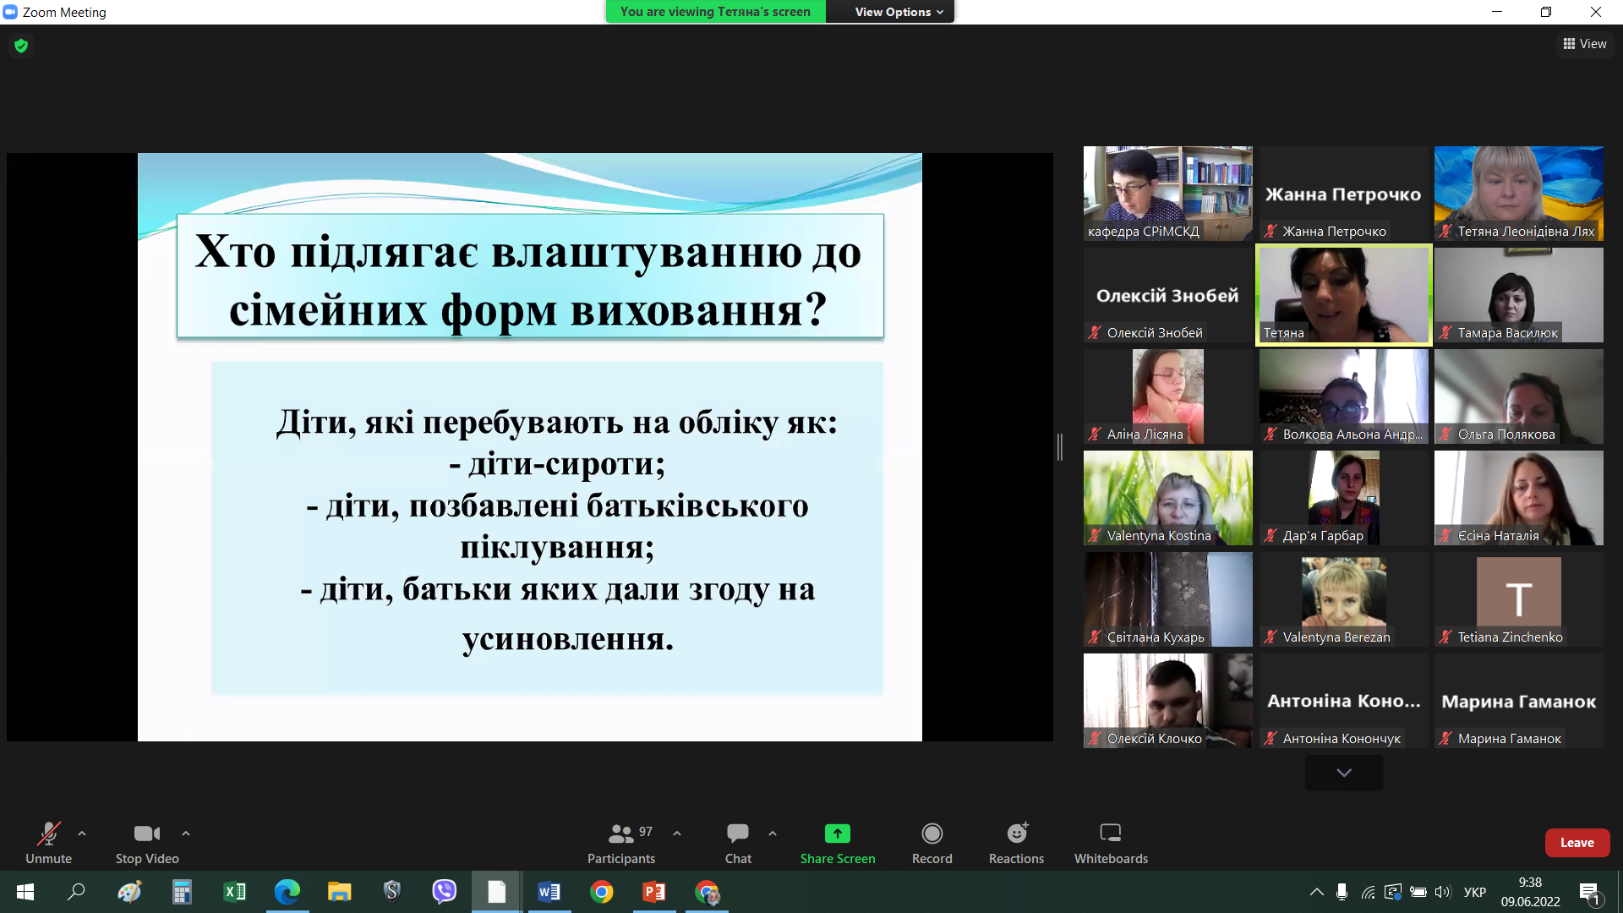Screen dimensions: 1623x913
Task: Expand chat options arrow next to Chat
Action: [773, 834]
